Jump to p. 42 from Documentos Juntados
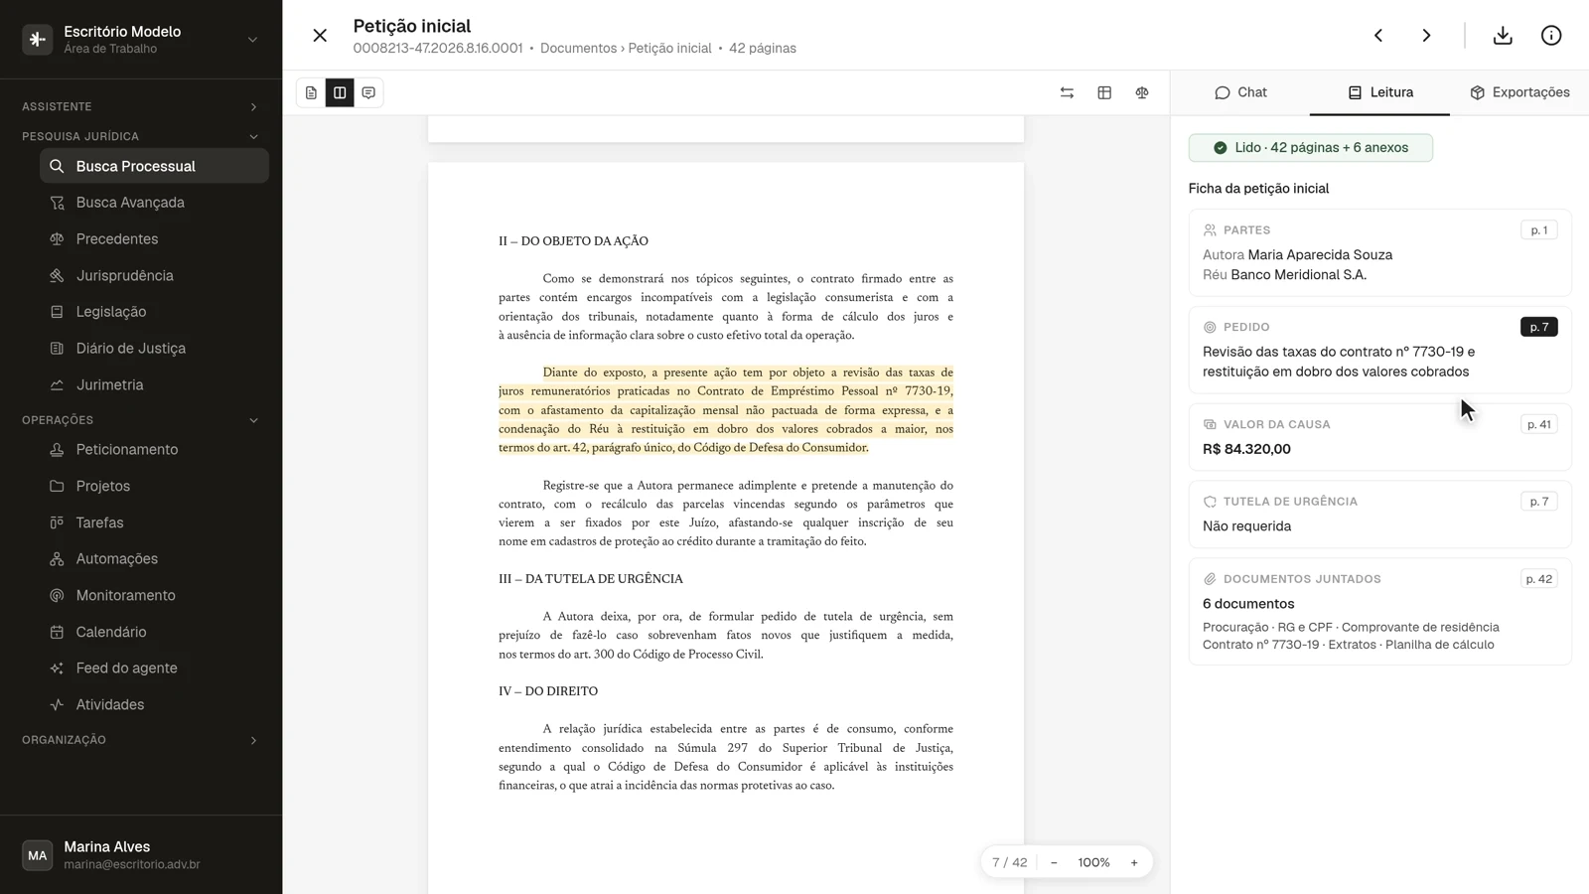1589x894 pixels. [1539, 579]
